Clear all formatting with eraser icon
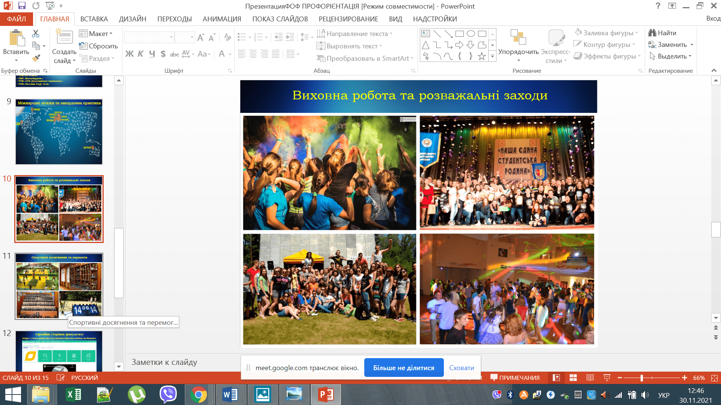 (x=228, y=37)
